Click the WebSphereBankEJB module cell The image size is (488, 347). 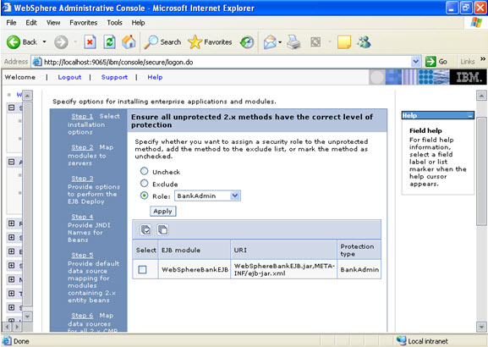tap(195, 269)
